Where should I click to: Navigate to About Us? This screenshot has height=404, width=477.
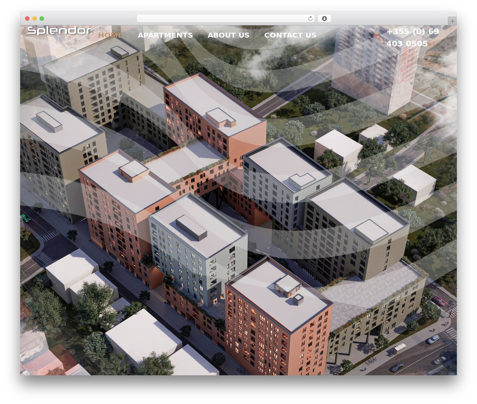[x=228, y=35]
